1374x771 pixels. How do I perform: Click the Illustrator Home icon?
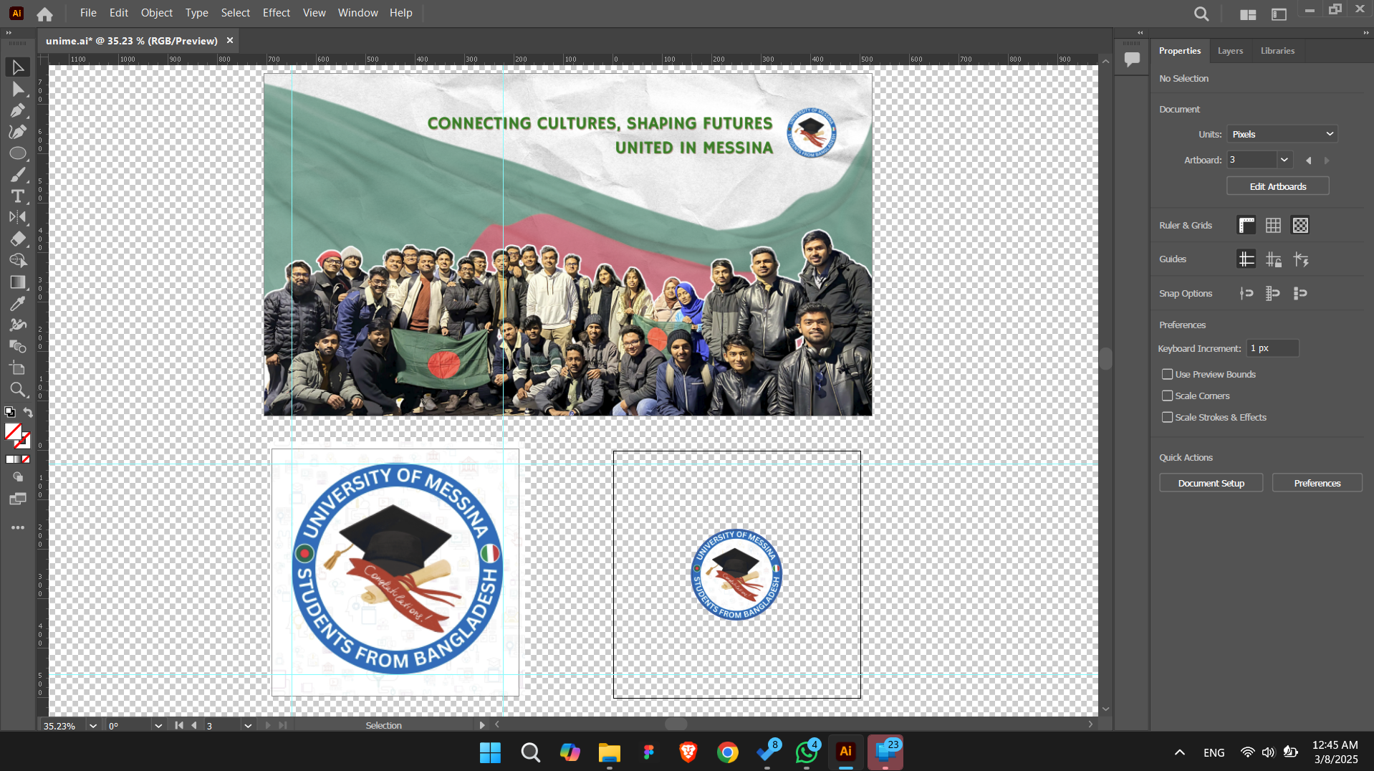[44, 14]
